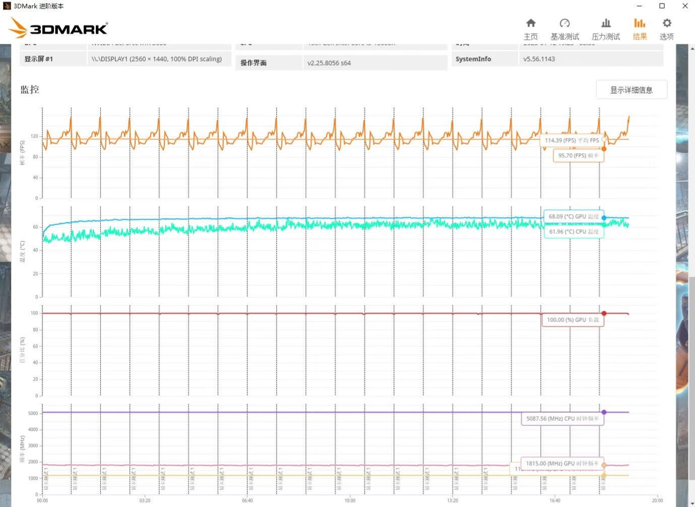Maximize the 3DMark window
The width and height of the screenshot is (695, 507).
click(x=662, y=6)
